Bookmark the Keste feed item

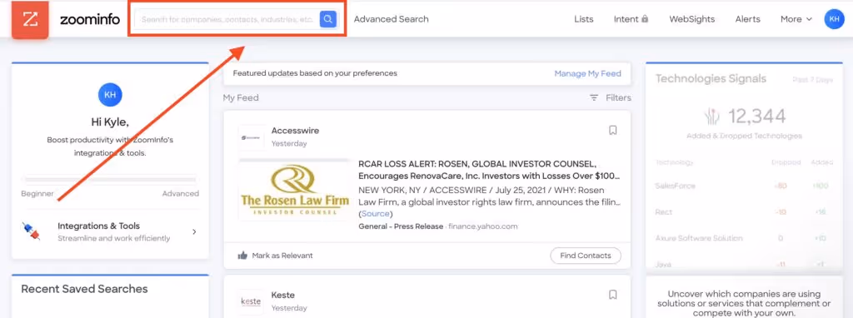(x=612, y=295)
